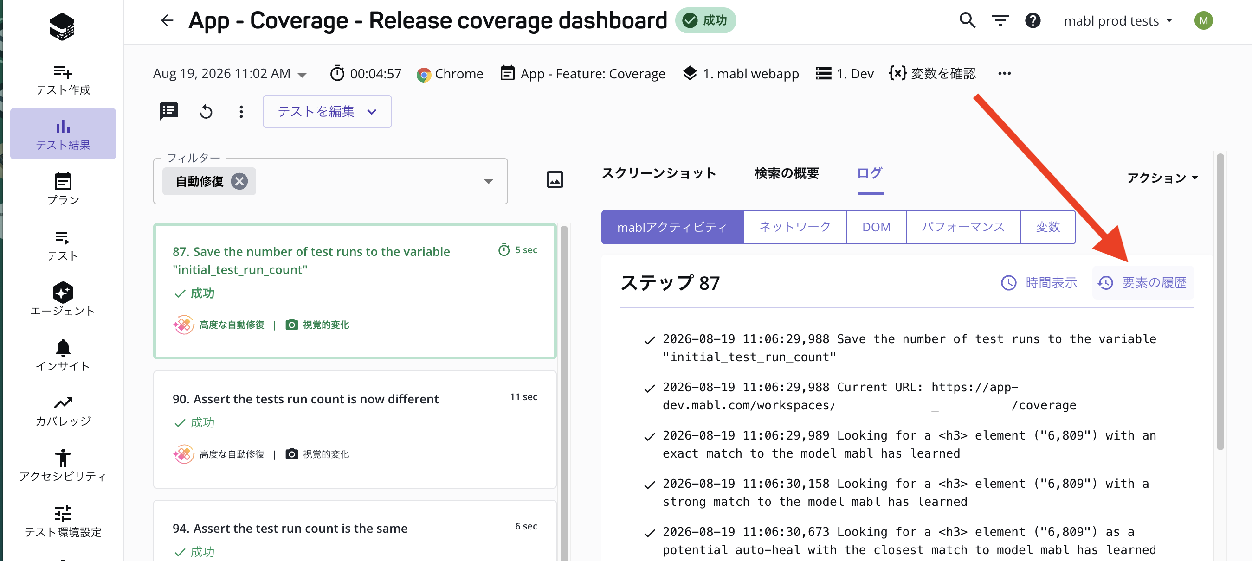Click the ステップ 87 heading
The image size is (1252, 561).
[670, 283]
